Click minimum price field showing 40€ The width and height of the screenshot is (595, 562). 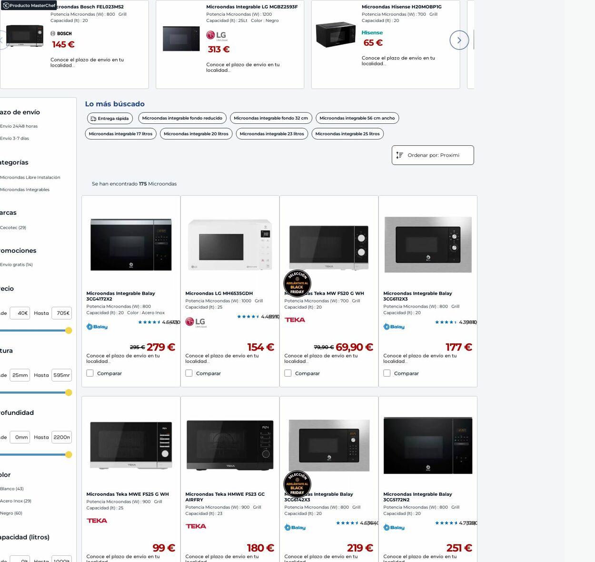tap(20, 313)
